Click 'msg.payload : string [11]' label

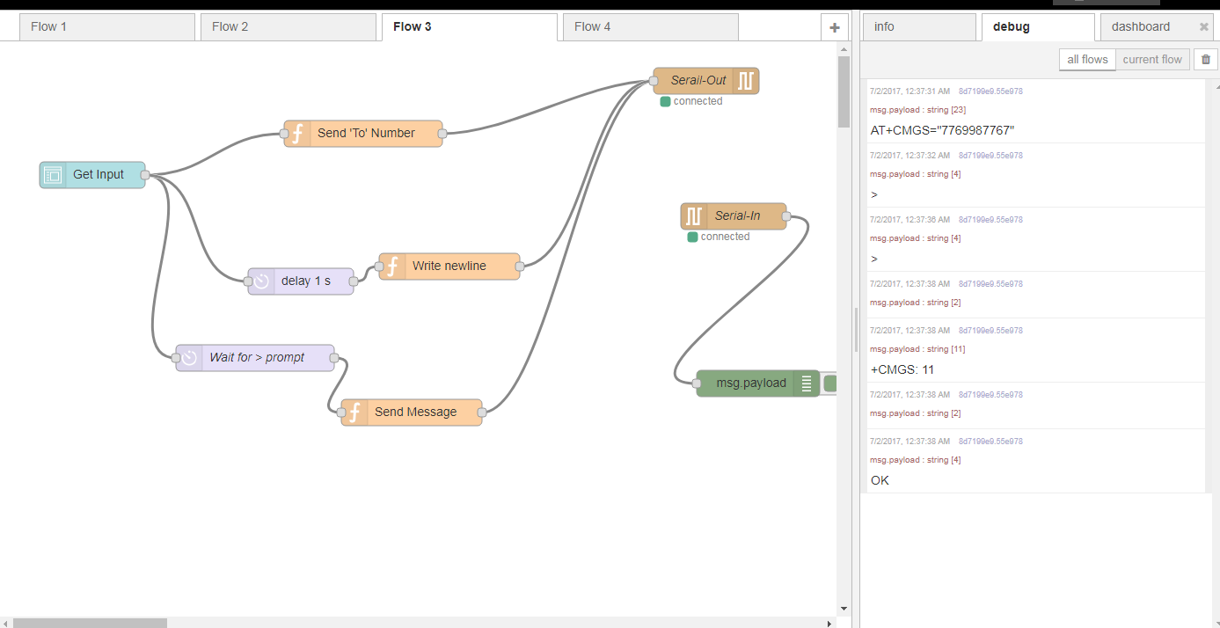point(918,349)
